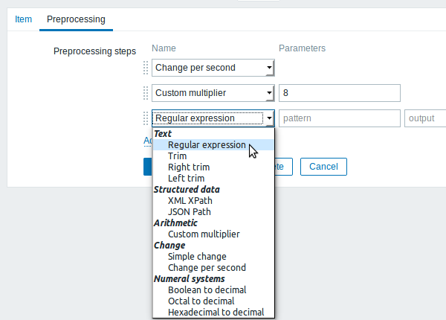Choose Trim from the list

pos(177,156)
